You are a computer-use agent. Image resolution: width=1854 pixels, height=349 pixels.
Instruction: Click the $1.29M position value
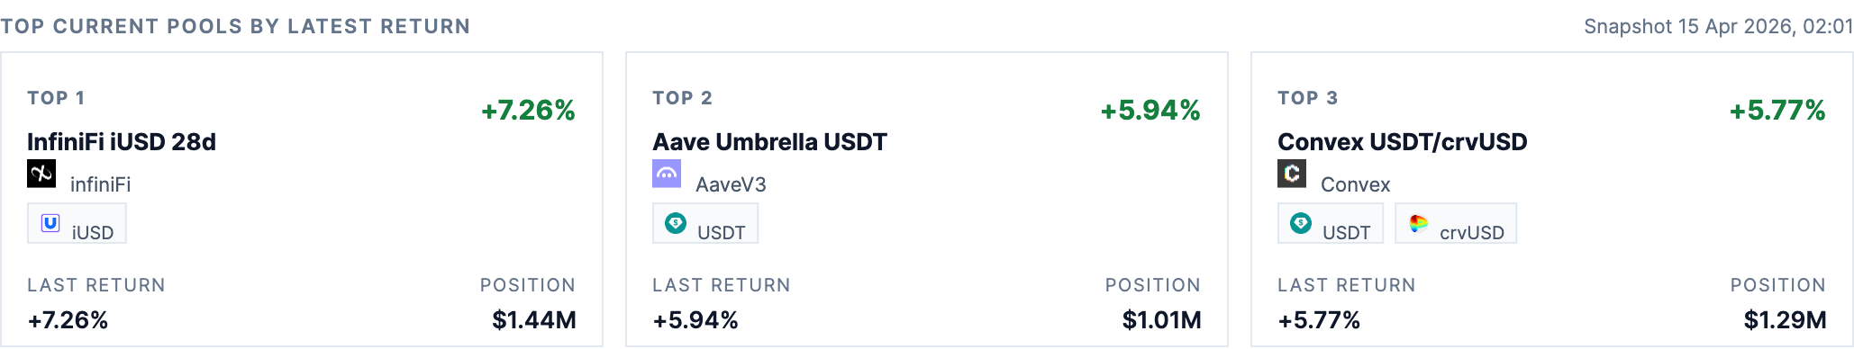(1785, 320)
